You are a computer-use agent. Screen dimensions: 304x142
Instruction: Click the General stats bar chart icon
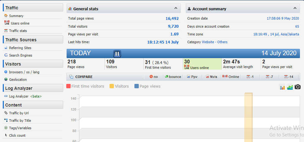(70, 9)
